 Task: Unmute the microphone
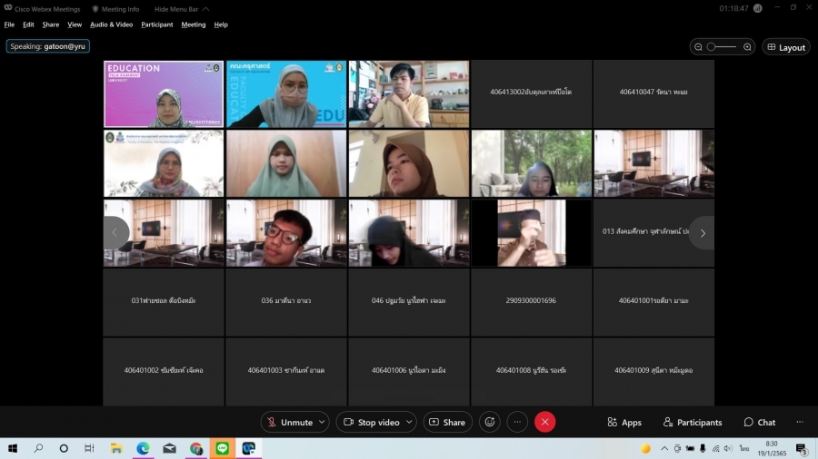coord(288,423)
